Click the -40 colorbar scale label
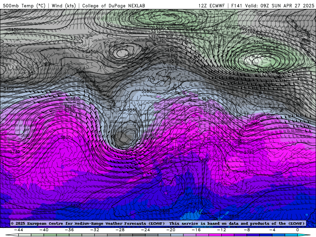 coord(44,230)
